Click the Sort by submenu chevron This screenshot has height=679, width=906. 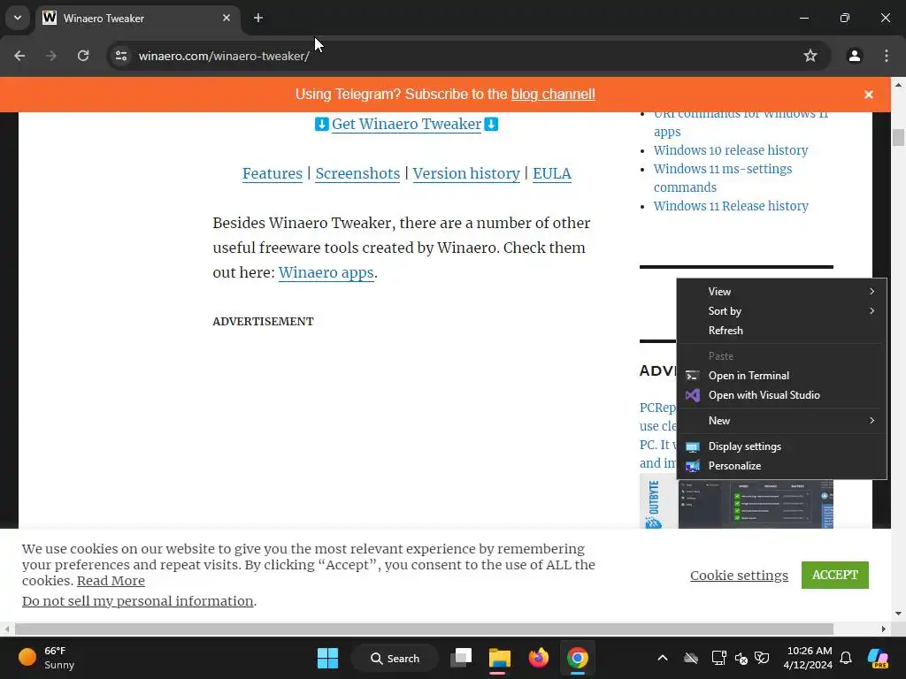pos(871,311)
